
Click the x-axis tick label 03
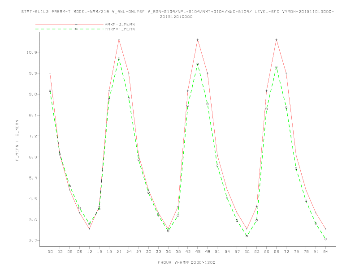(x=60, y=252)
